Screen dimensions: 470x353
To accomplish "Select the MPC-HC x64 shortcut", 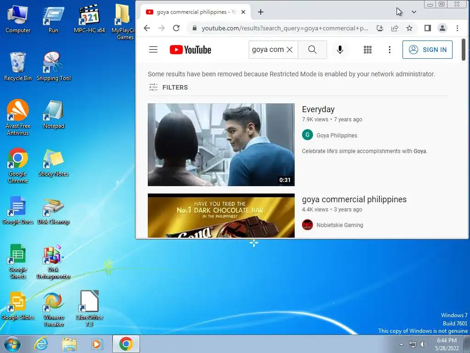I will point(90,19).
